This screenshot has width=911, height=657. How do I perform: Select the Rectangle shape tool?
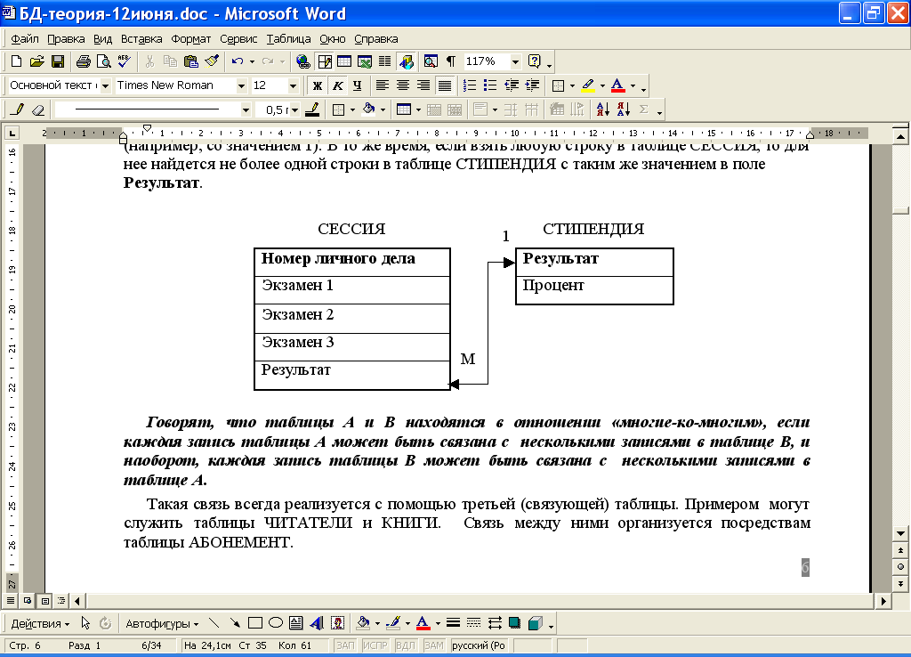255,623
